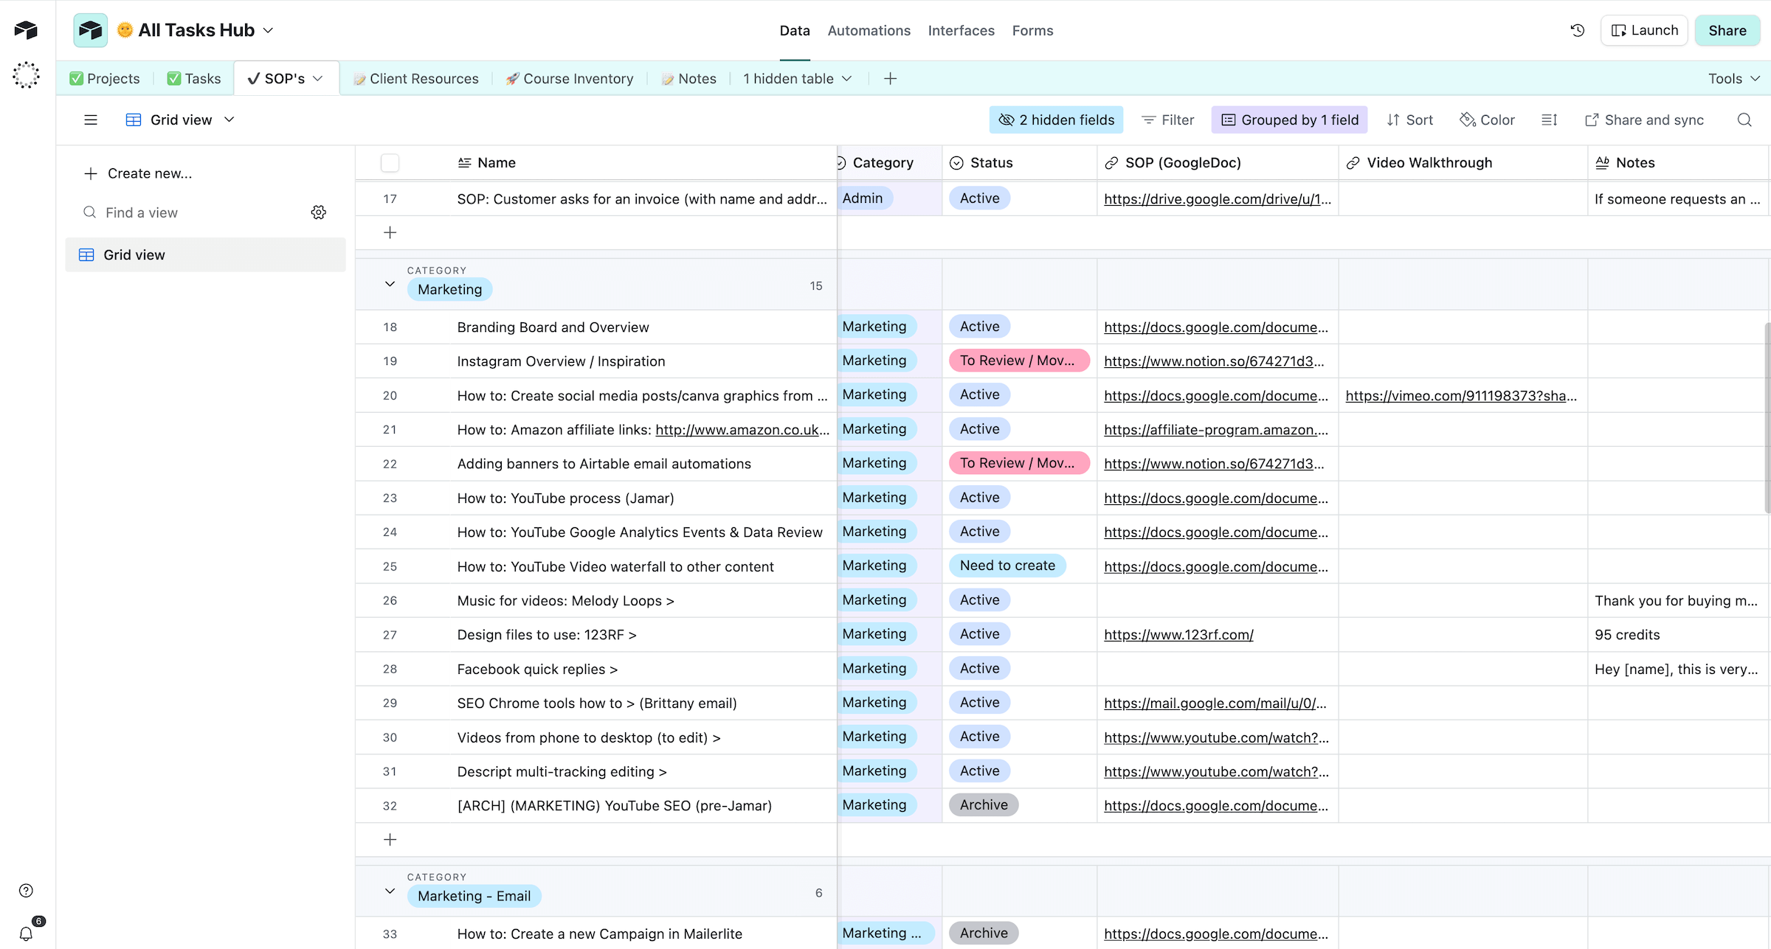Screen dimensions: 1771x949
Task: Show the 2 hidden fields menu
Action: pyautogui.click(x=1056, y=119)
